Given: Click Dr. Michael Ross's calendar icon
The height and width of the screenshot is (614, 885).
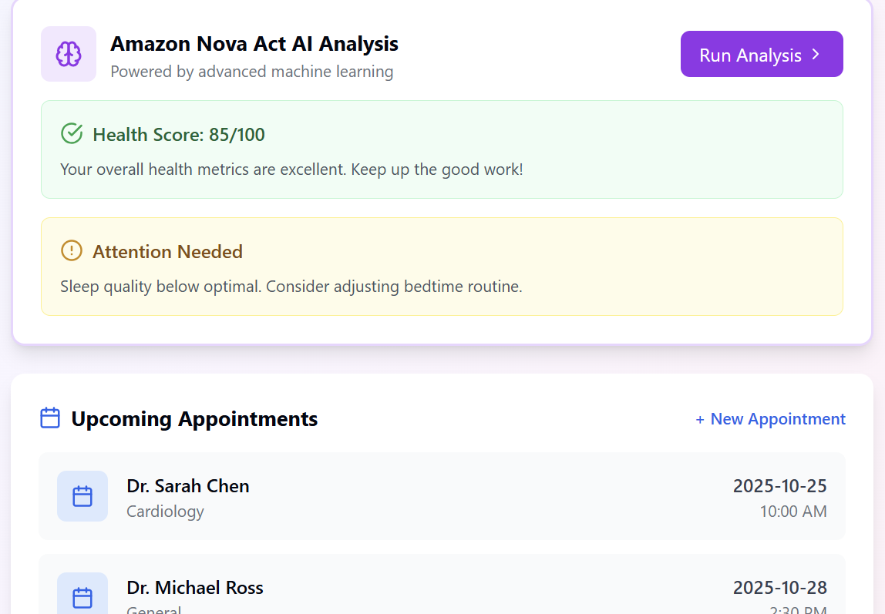Looking at the screenshot, I should [82, 597].
